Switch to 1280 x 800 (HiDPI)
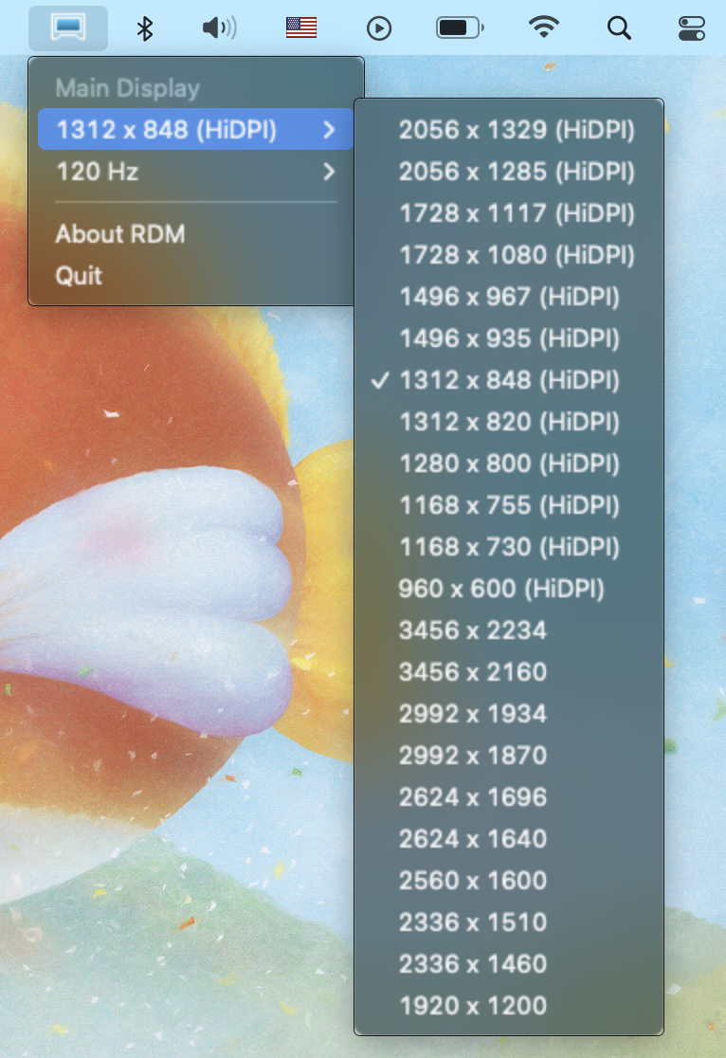 point(509,465)
